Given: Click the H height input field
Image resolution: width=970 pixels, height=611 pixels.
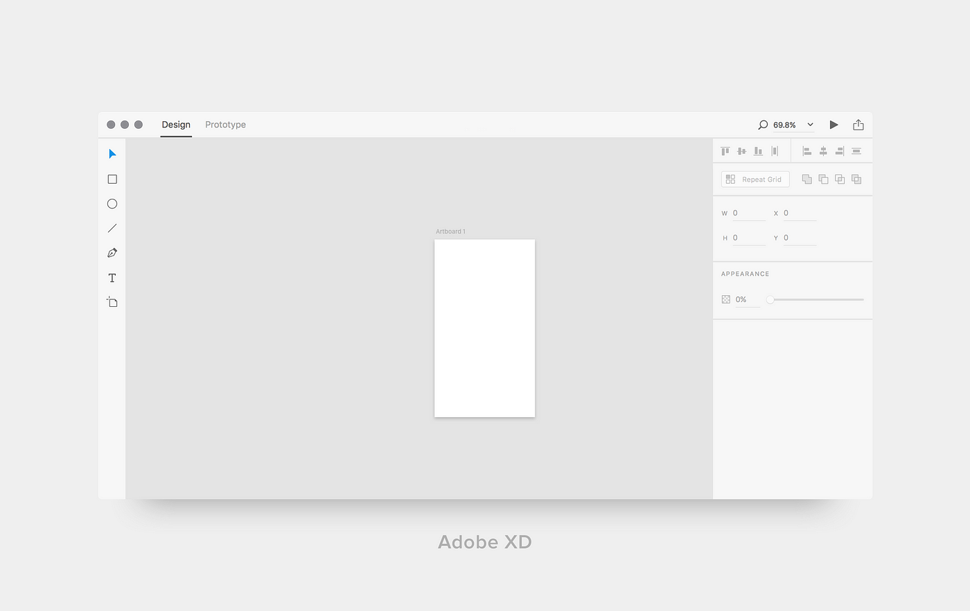Looking at the screenshot, I should coord(748,238).
